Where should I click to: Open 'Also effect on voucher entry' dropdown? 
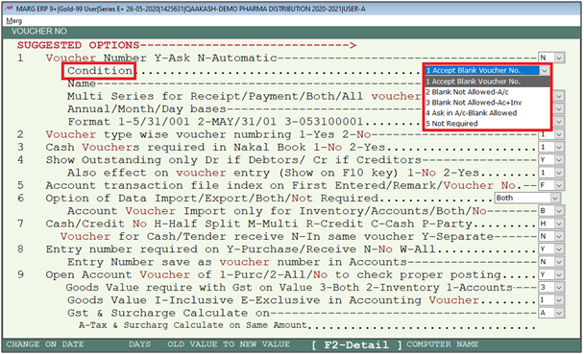(559, 173)
